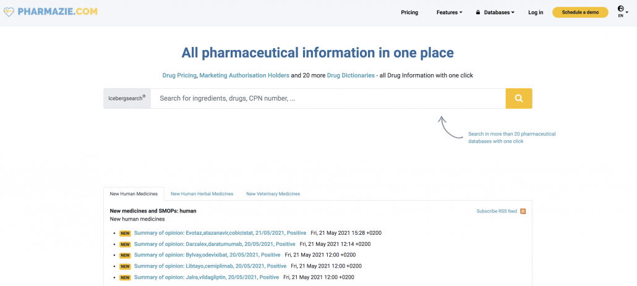Click the NEW badge beside Jalra
Screen dimensions: 637x286
tap(125, 277)
